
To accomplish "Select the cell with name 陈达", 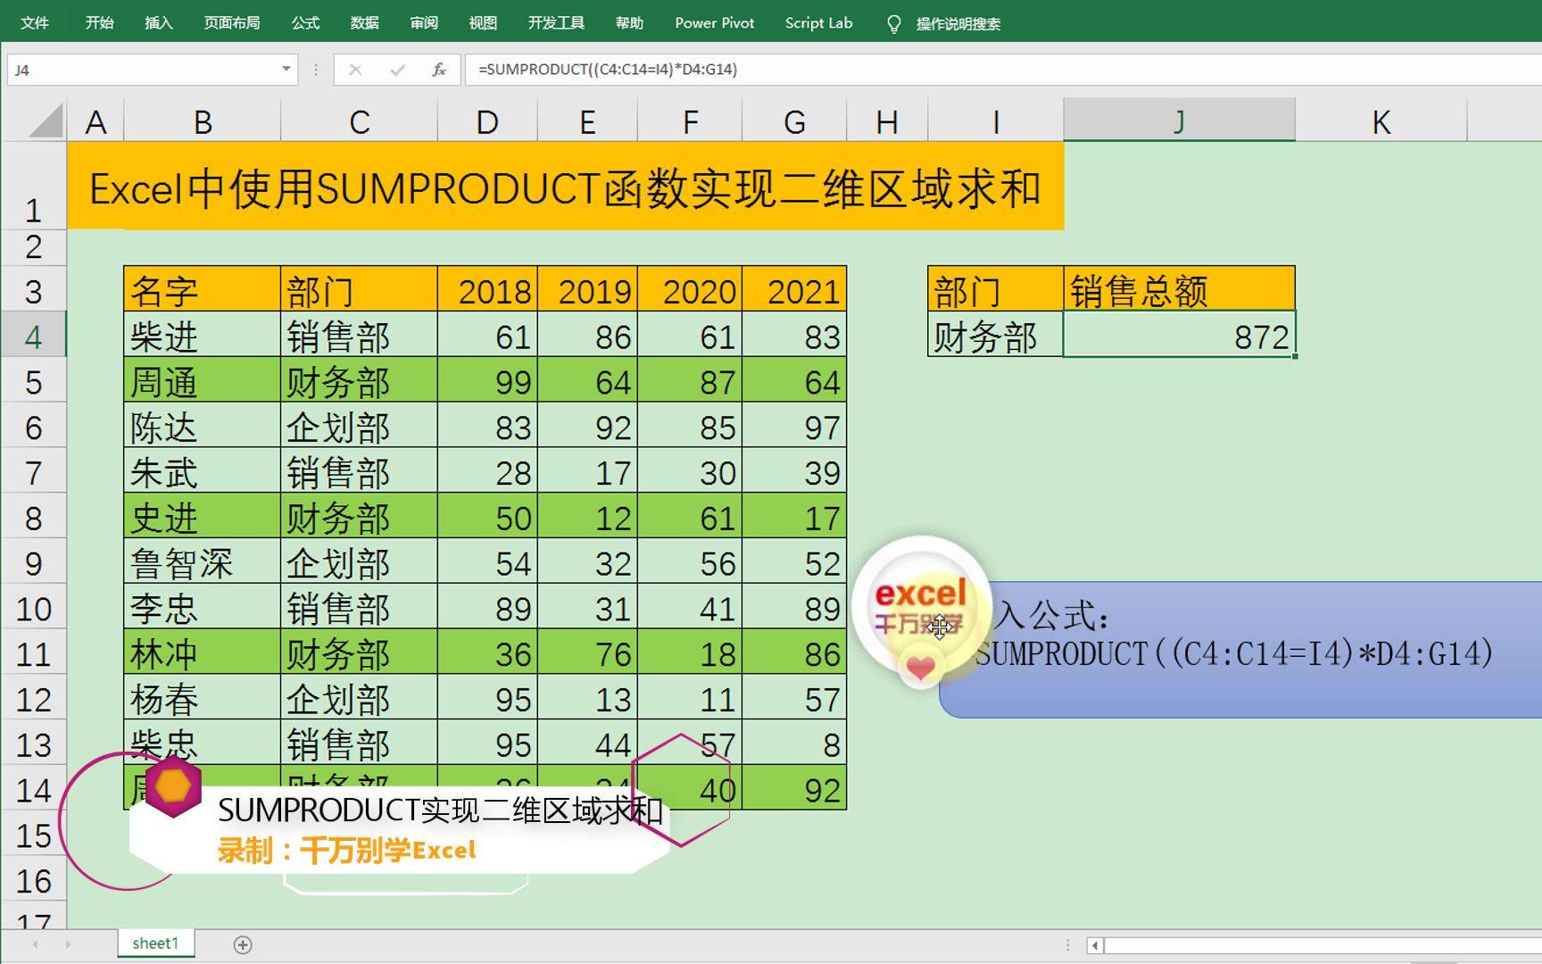I will click(x=203, y=426).
